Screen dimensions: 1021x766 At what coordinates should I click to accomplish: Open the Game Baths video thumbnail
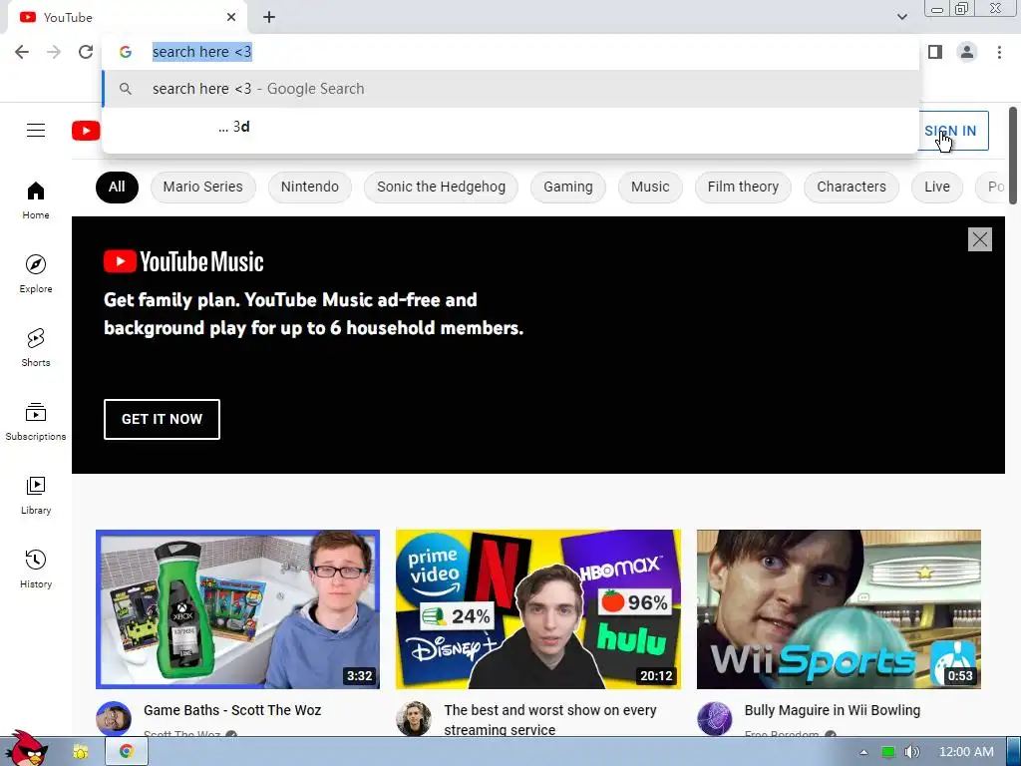point(237,609)
